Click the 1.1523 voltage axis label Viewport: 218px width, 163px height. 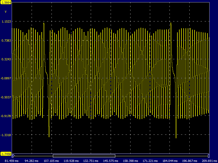click(x=6, y=21)
